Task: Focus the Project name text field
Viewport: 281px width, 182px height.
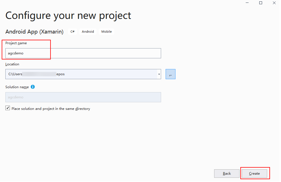Action: click(x=83, y=53)
